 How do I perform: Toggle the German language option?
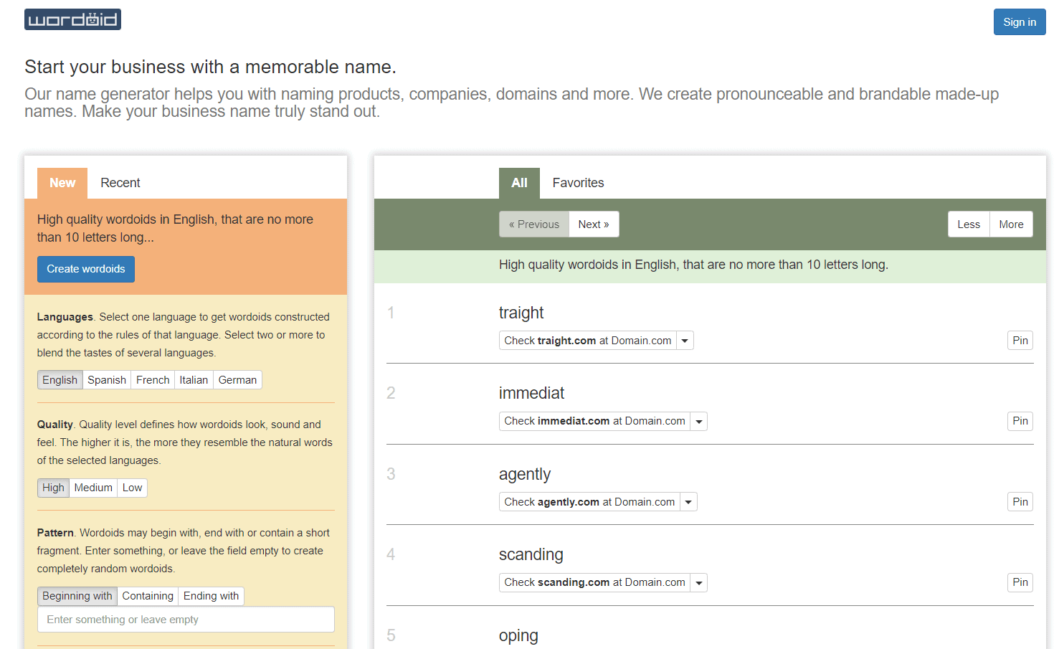[x=237, y=380]
